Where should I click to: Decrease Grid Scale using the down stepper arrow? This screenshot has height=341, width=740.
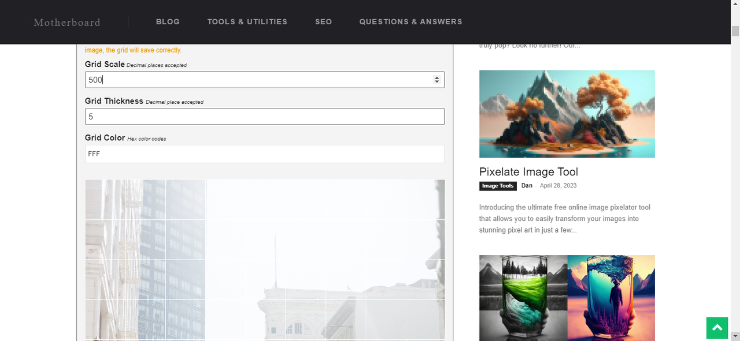(x=436, y=83)
